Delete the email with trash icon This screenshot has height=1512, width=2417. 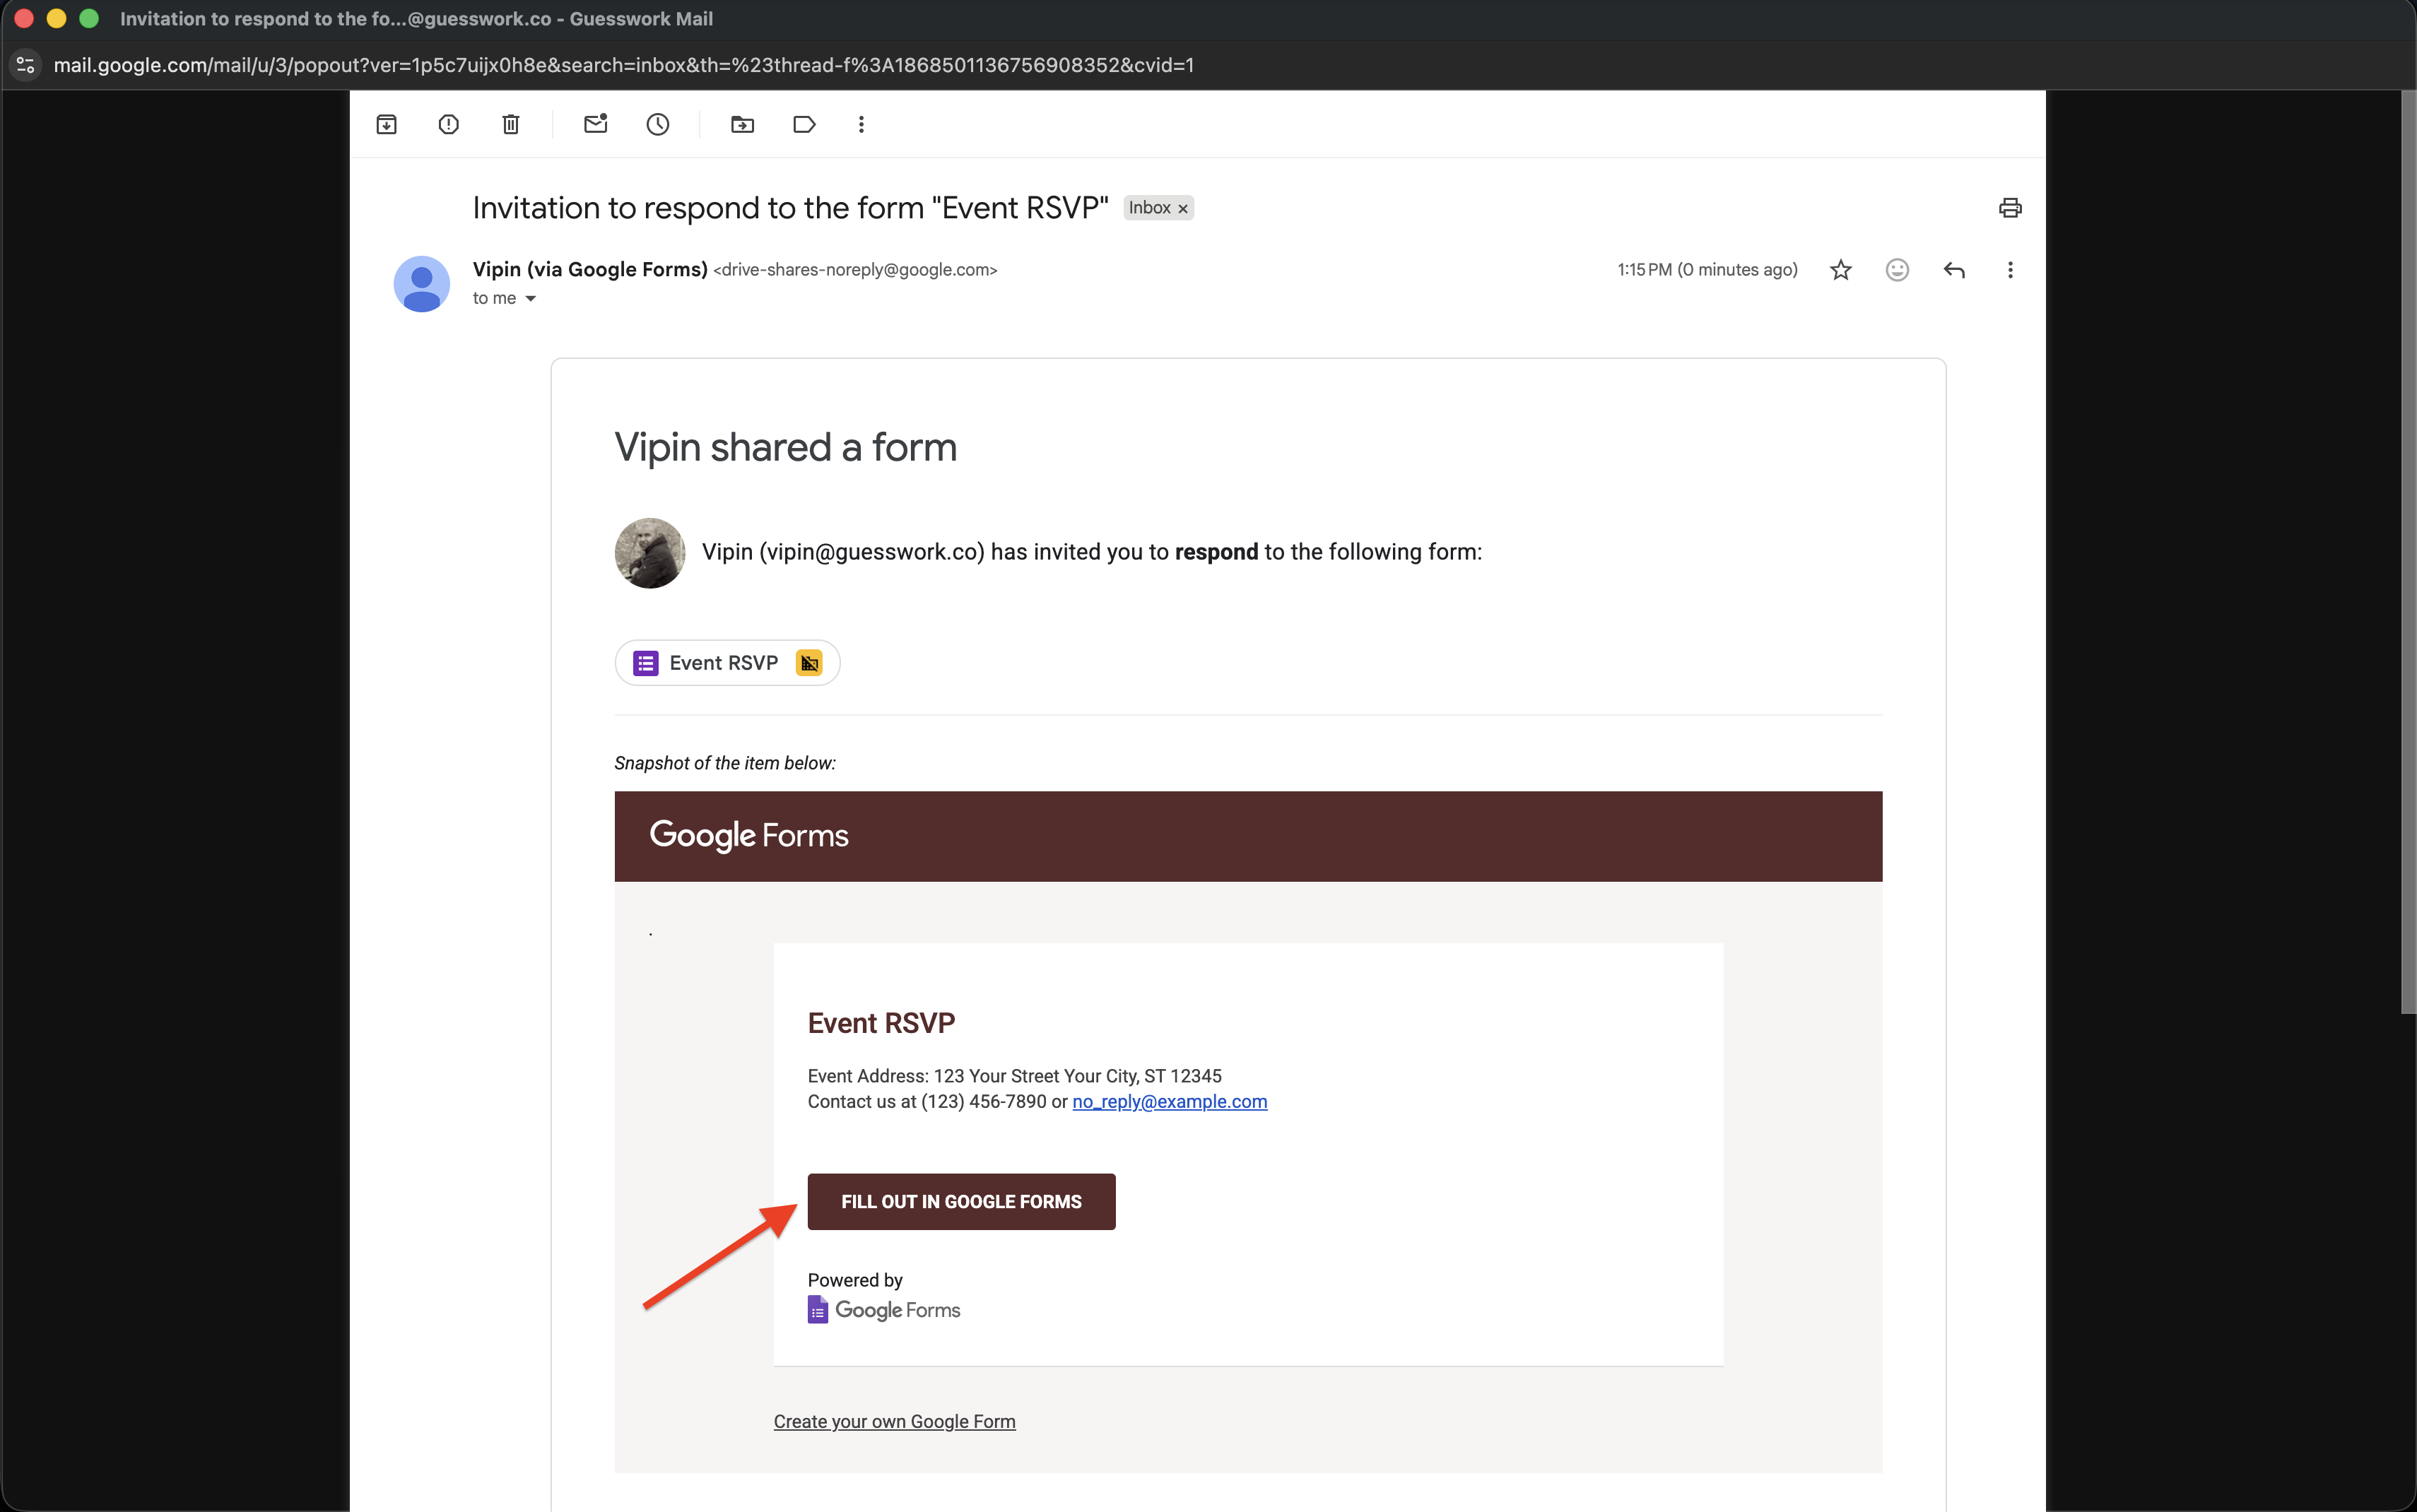[510, 124]
